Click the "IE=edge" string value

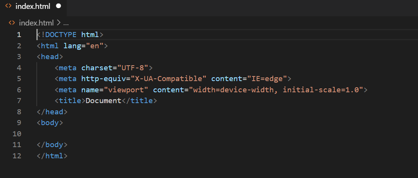tap(267, 79)
